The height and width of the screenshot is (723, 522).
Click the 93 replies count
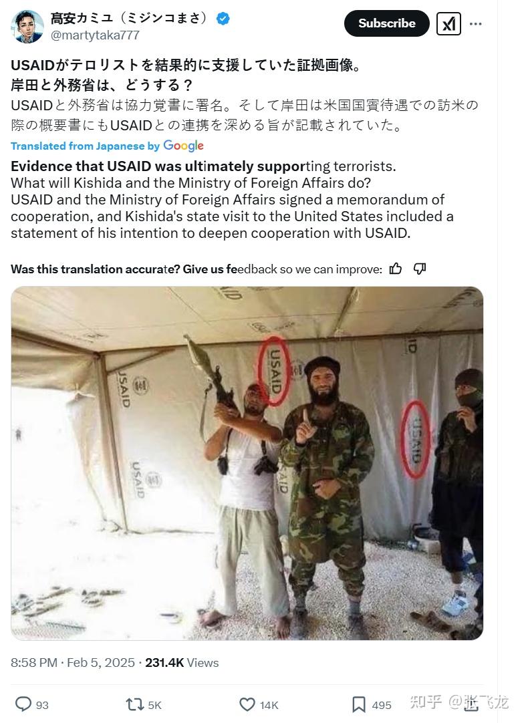click(x=42, y=705)
